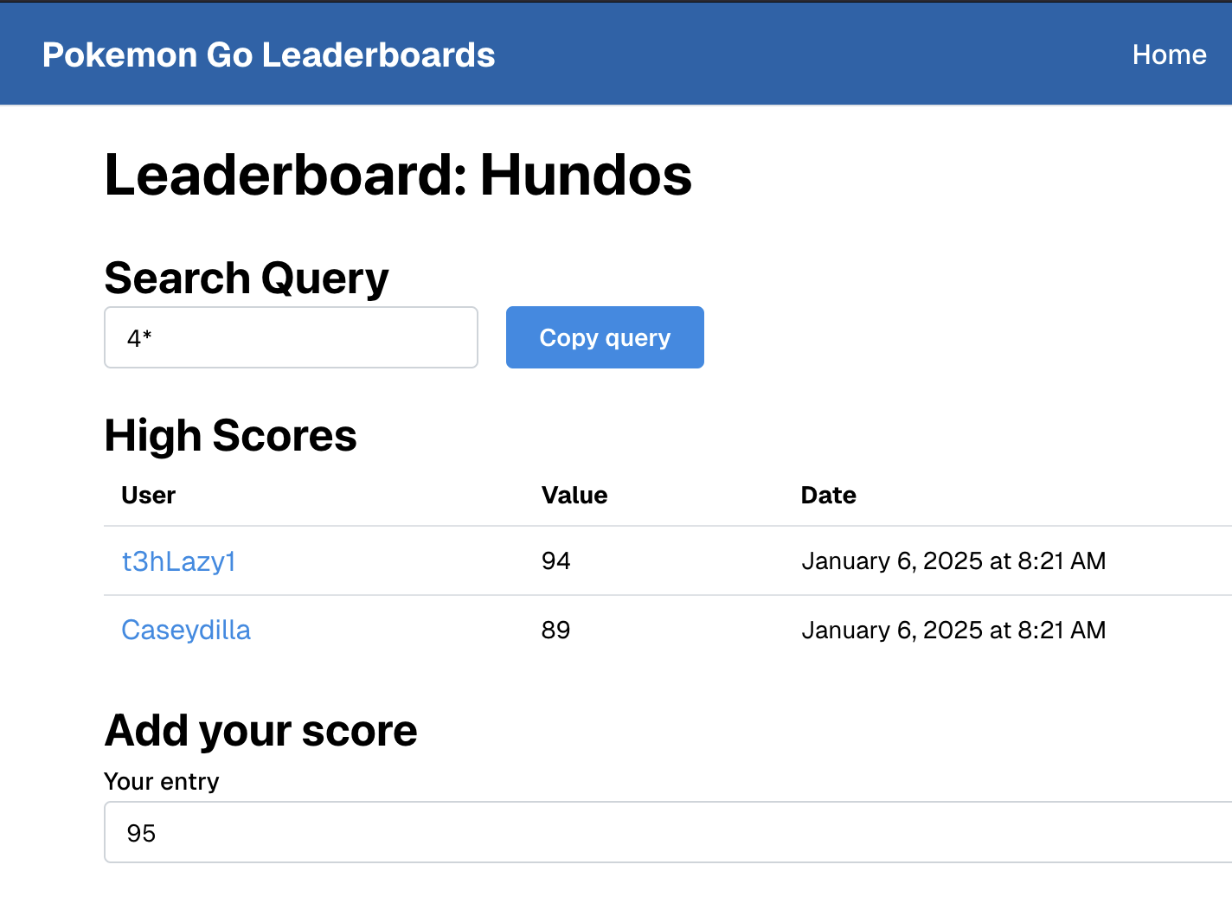Click the Your entry field label
Image resolution: width=1232 pixels, height=903 pixels.
(x=162, y=781)
